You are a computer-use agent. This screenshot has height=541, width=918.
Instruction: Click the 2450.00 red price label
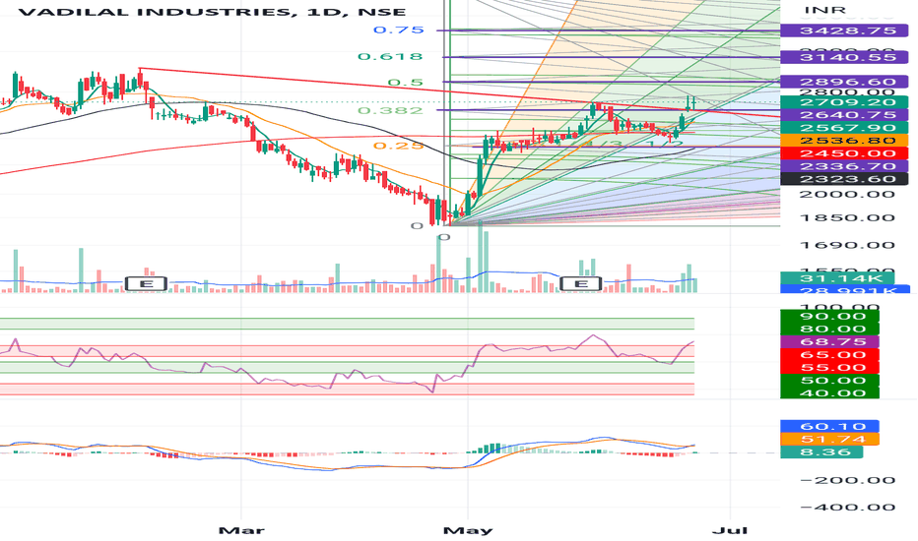click(845, 153)
